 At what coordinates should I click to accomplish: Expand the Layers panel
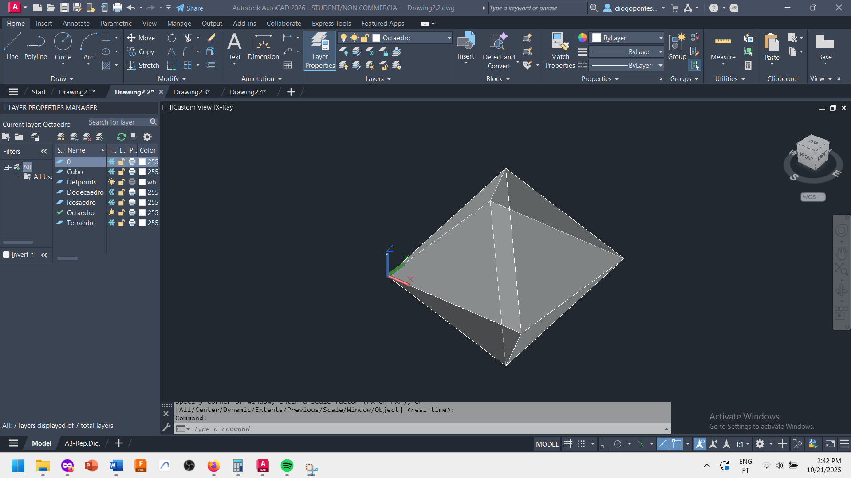coord(378,79)
